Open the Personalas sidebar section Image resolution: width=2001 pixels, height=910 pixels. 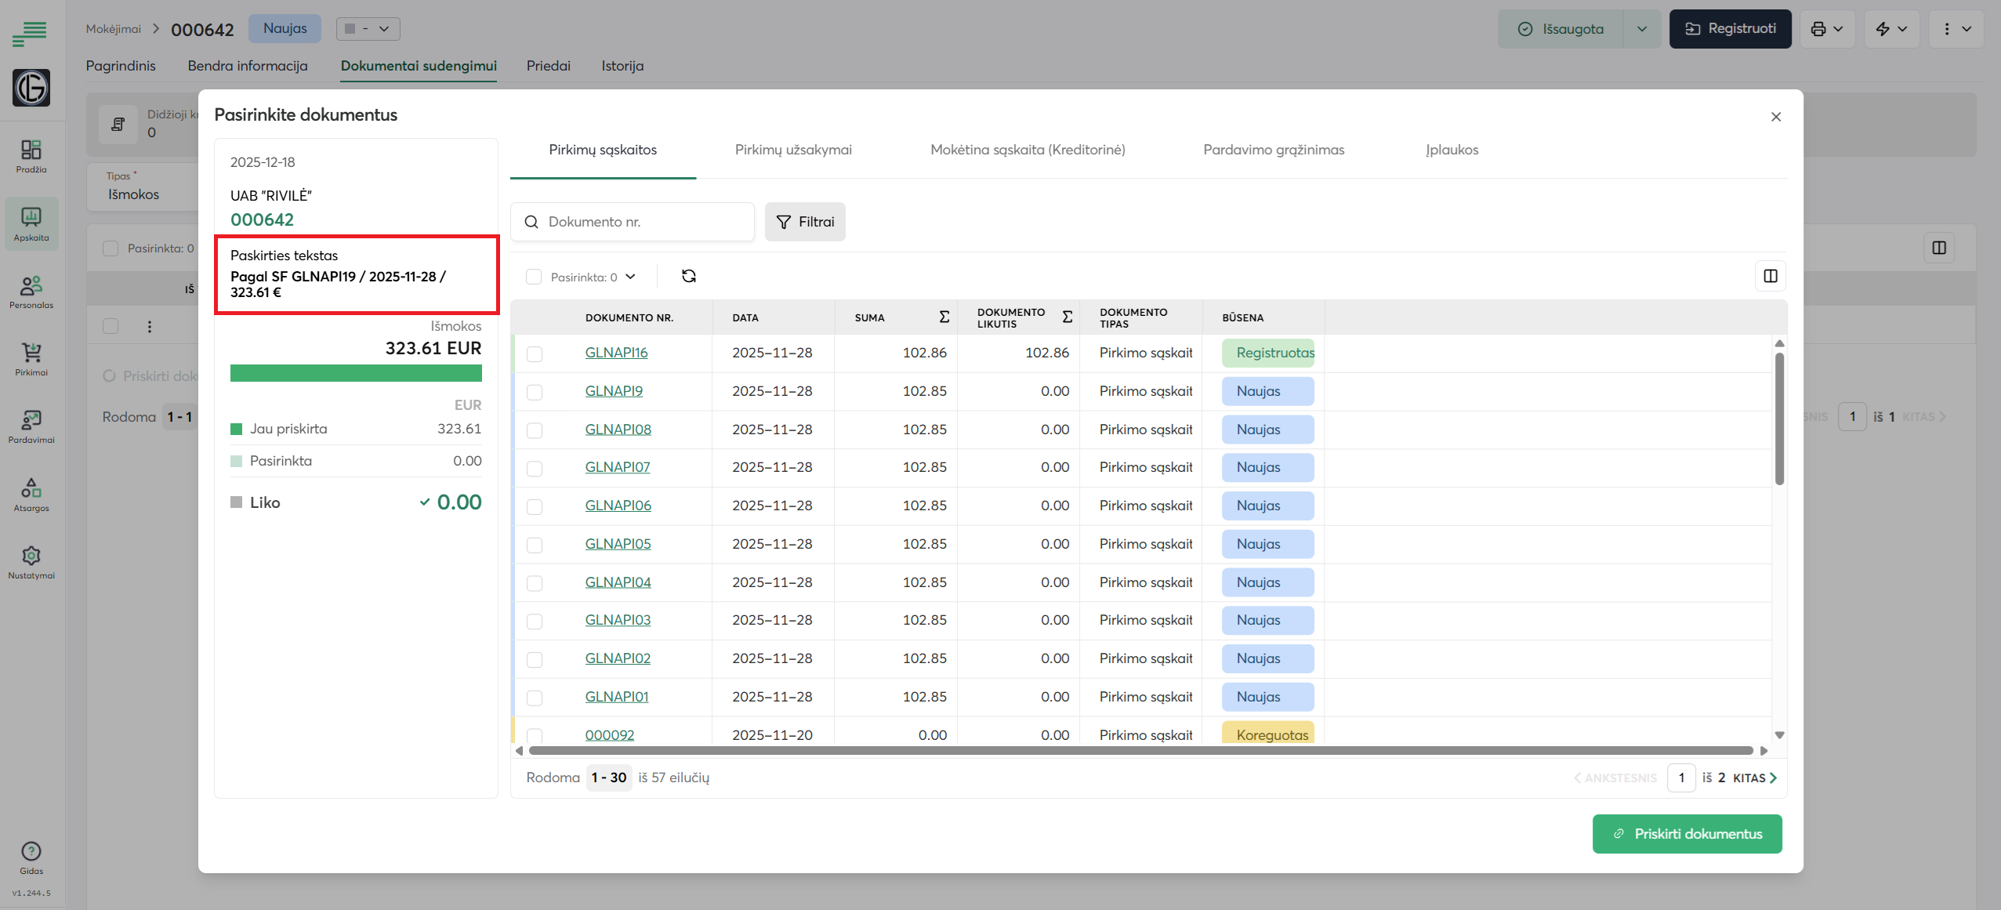pos(31,292)
